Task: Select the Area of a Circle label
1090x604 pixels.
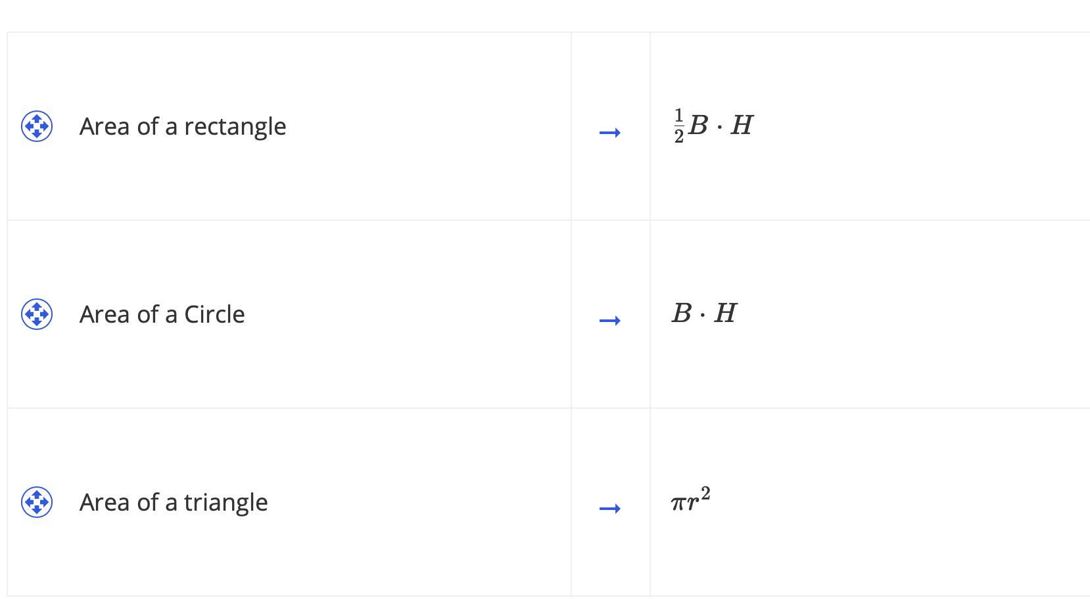Action: pos(162,314)
